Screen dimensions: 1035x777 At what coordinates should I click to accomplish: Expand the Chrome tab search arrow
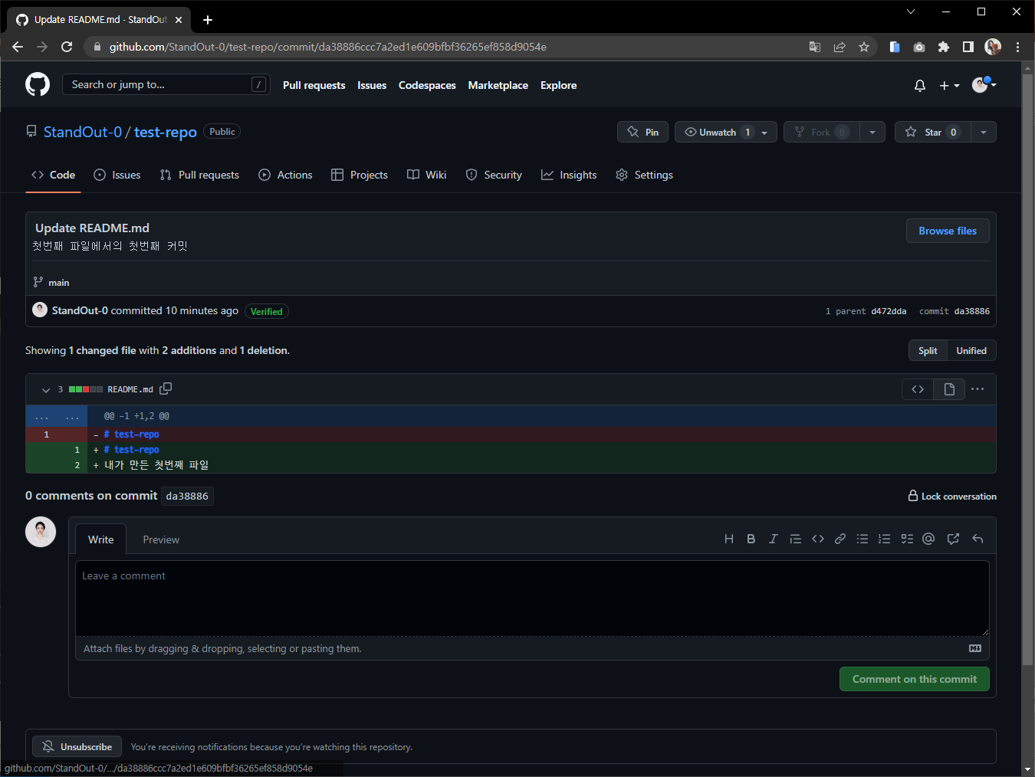tap(911, 11)
